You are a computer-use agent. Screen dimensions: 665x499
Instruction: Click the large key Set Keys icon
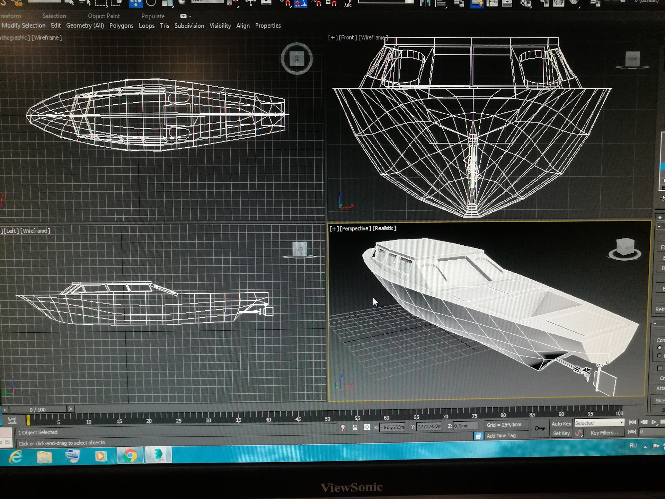coord(539,428)
